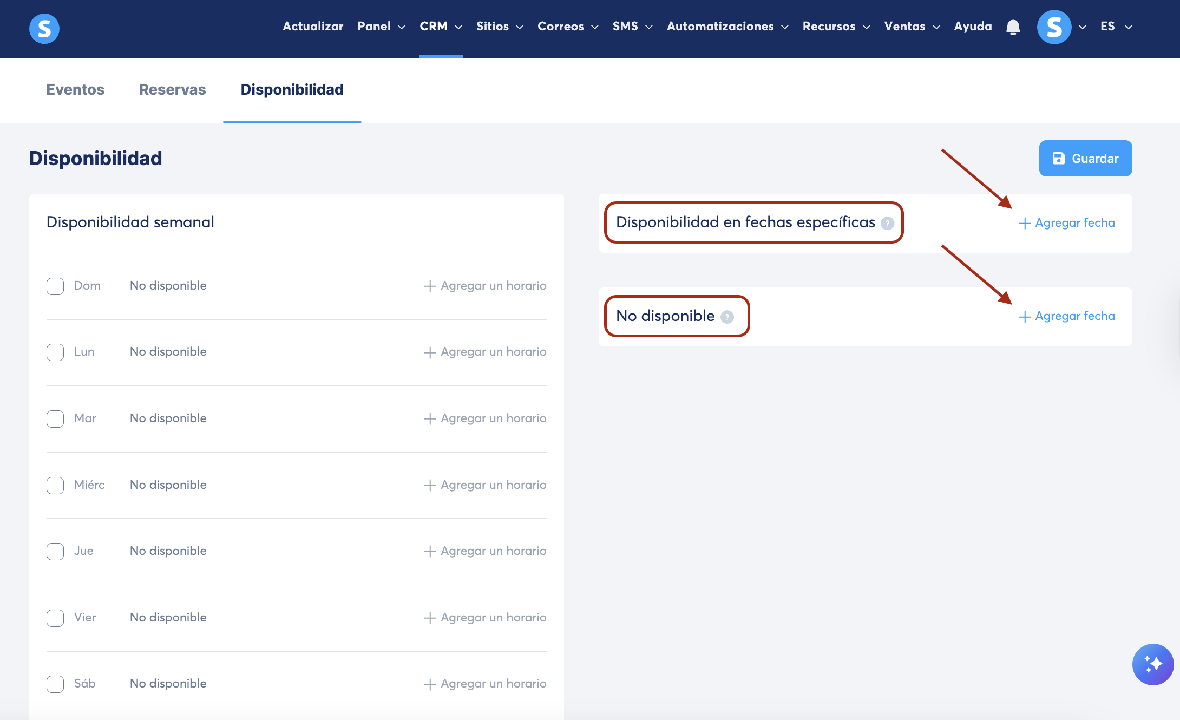The height and width of the screenshot is (720, 1180).
Task: Click help icon beside Disponibilidad en fechas específicas
Action: point(887,223)
